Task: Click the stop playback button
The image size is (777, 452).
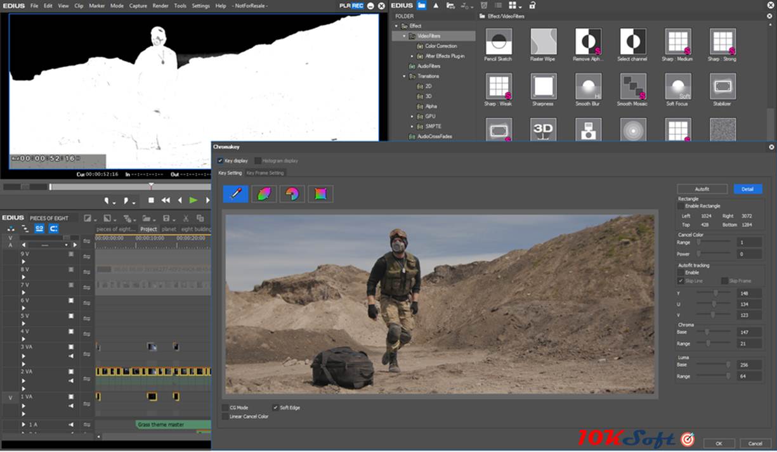Action: (151, 200)
